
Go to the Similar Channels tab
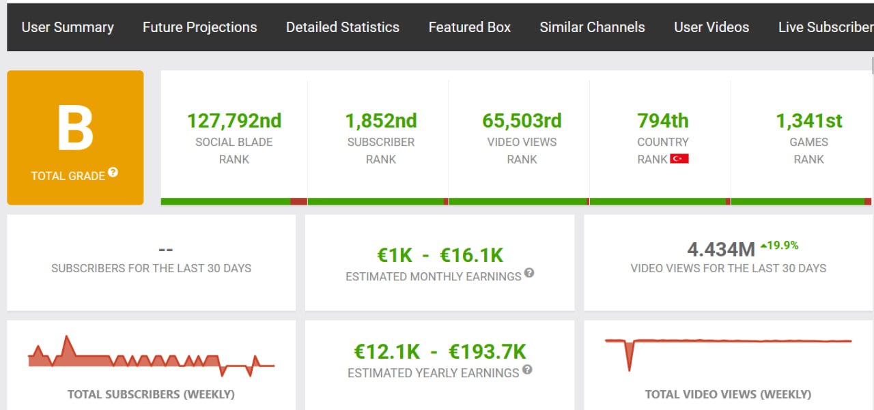tap(592, 27)
